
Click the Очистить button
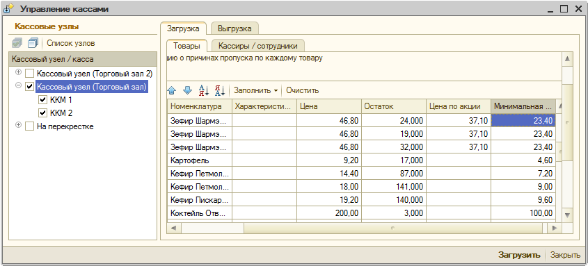pyautogui.click(x=302, y=90)
